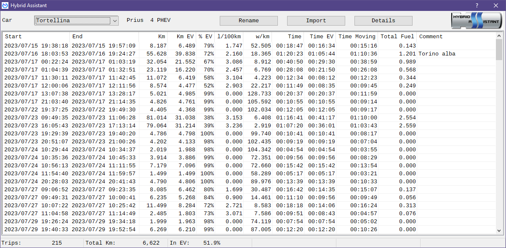Click the Rename button
506x248 pixels.
(249, 21)
